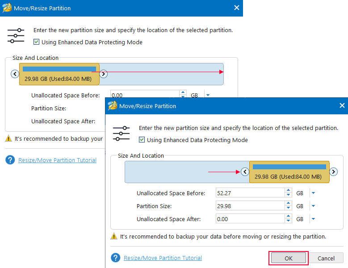Expand the GB unit dropdown for Unallocated Space After
This screenshot has width=348, height=268.
(x=313, y=219)
